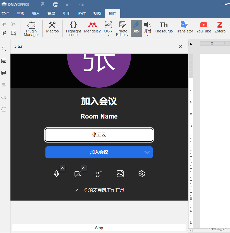
Task: Open the Translator plugin
Action: click(x=184, y=27)
